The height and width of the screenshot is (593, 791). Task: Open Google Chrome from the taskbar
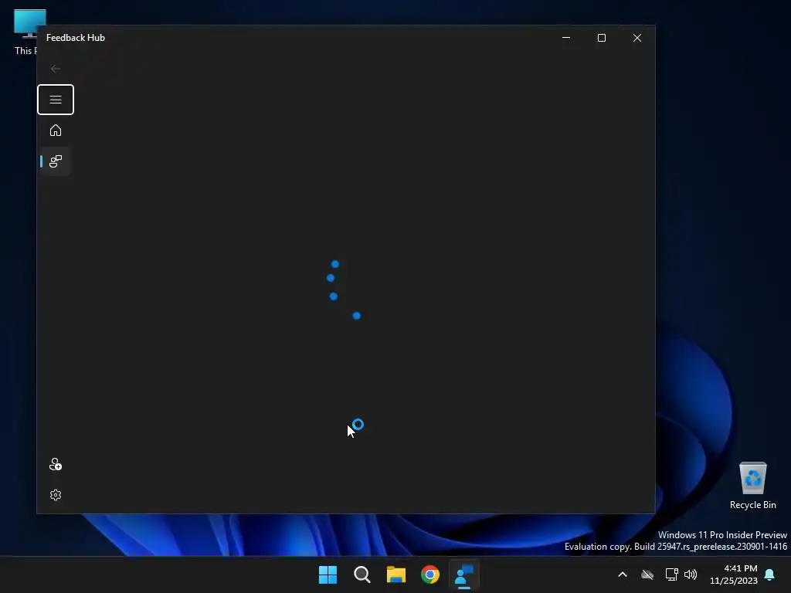pos(430,574)
